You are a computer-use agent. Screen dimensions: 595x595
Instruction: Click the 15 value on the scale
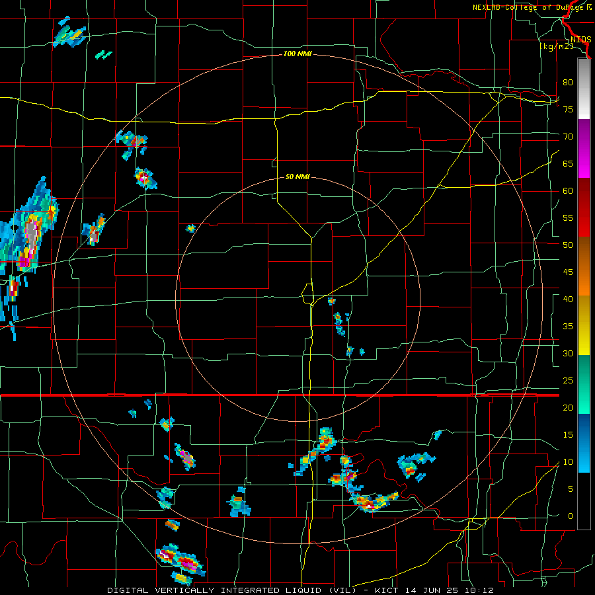pos(568,435)
